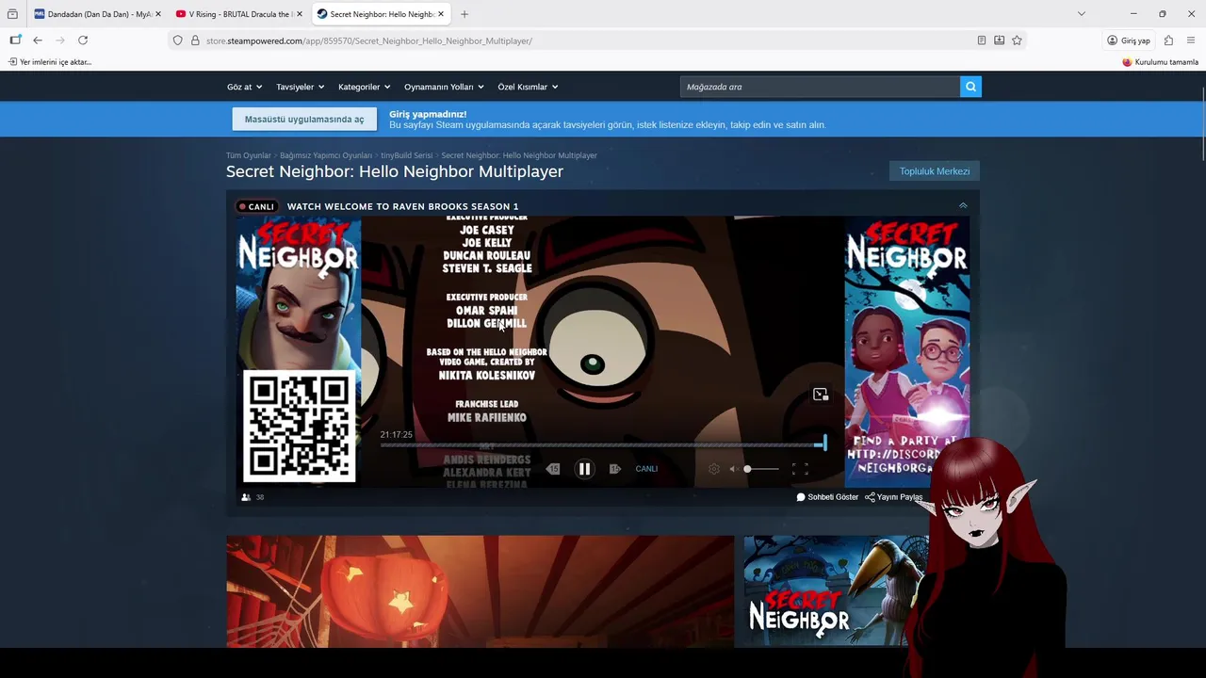Focus the Mağazada ara search field
The image size is (1206, 678).
coord(820,87)
